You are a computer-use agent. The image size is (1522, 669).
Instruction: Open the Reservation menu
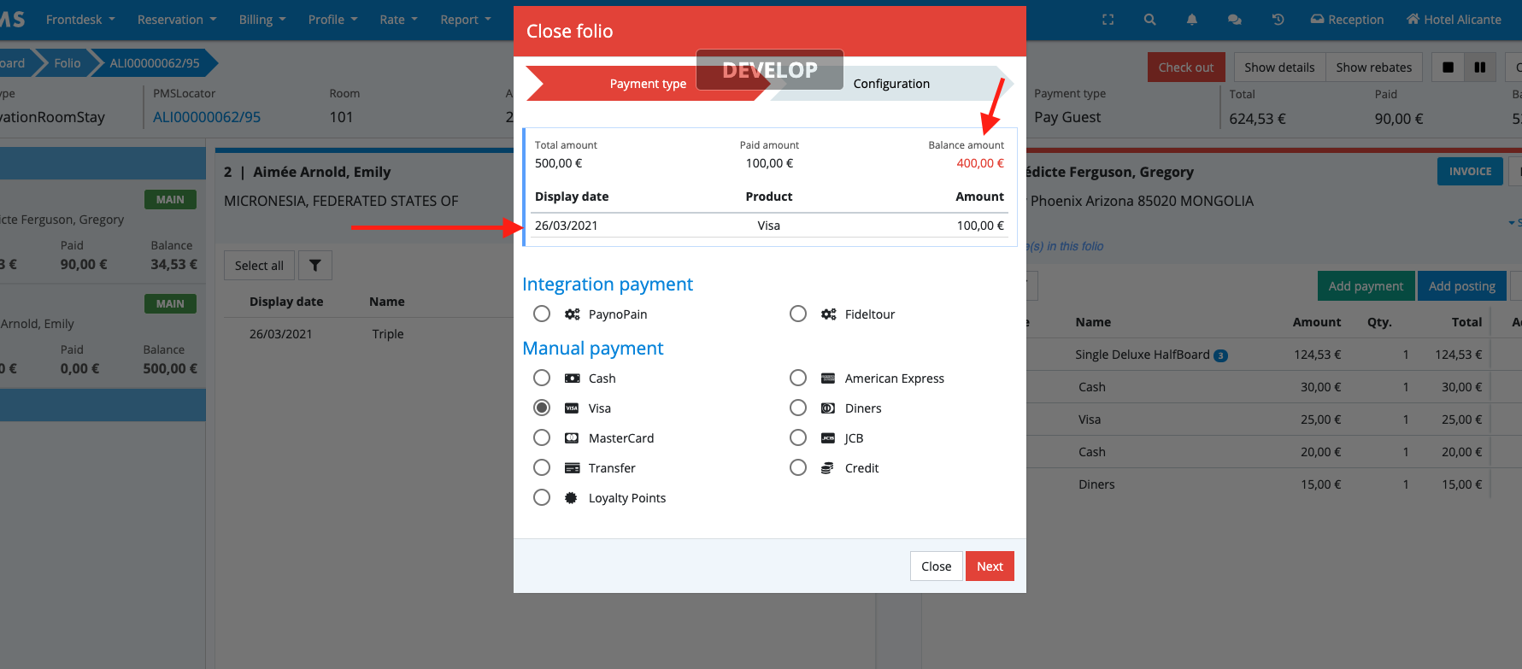pyautogui.click(x=177, y=20)
